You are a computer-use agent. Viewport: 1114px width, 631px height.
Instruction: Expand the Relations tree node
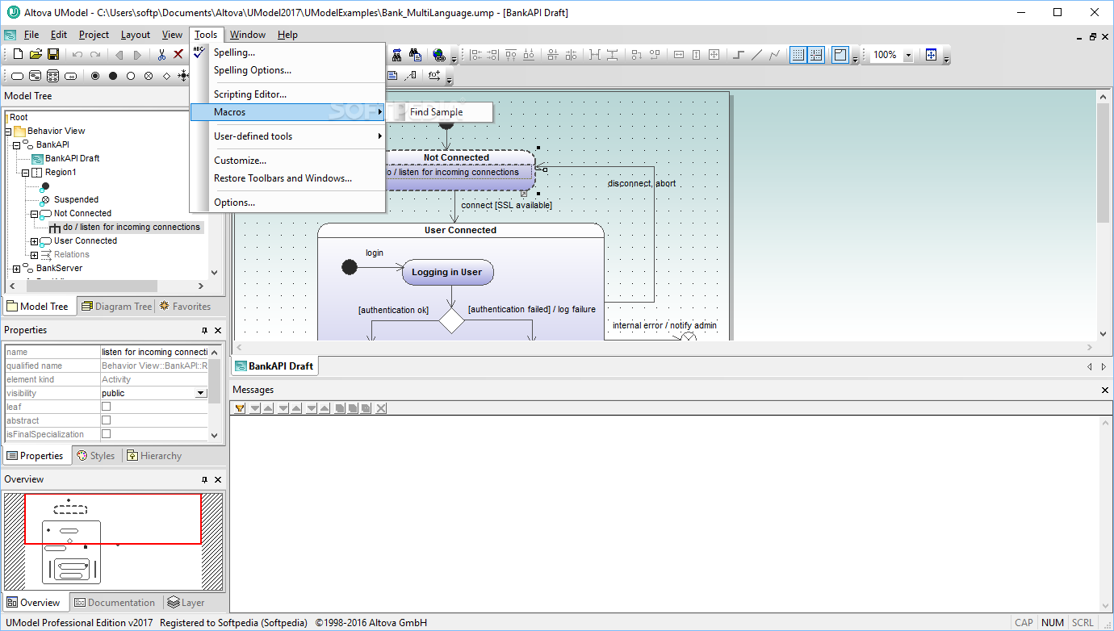34,254
